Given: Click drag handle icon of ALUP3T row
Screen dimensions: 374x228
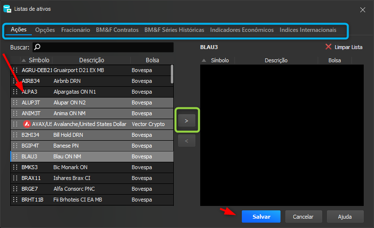Looking at the screenshot, I should 15,102.
